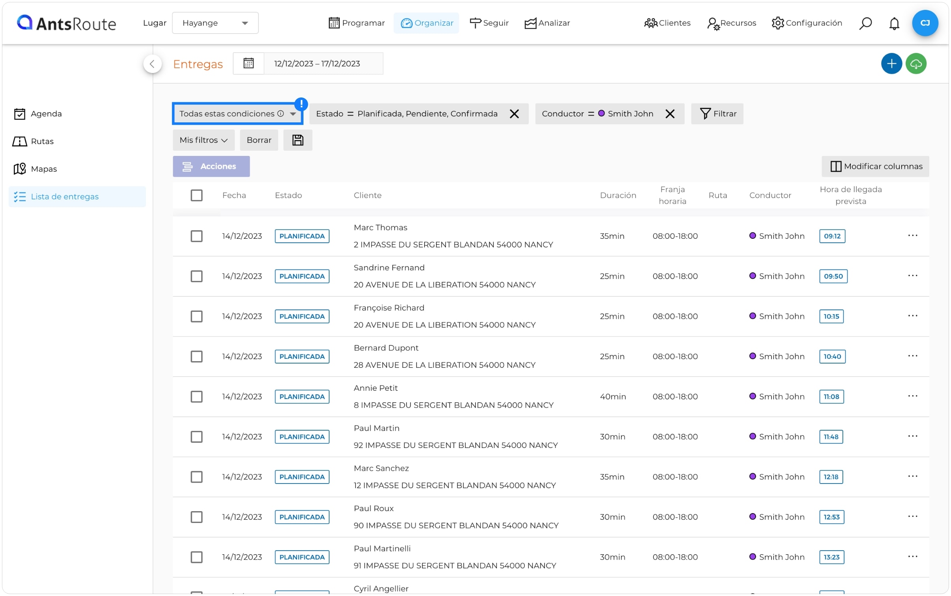
Task: Open the Recursos menu
Action: pos(731,23)
